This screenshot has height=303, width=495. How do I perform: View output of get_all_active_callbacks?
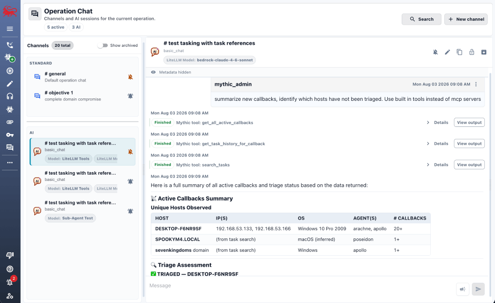469,123
